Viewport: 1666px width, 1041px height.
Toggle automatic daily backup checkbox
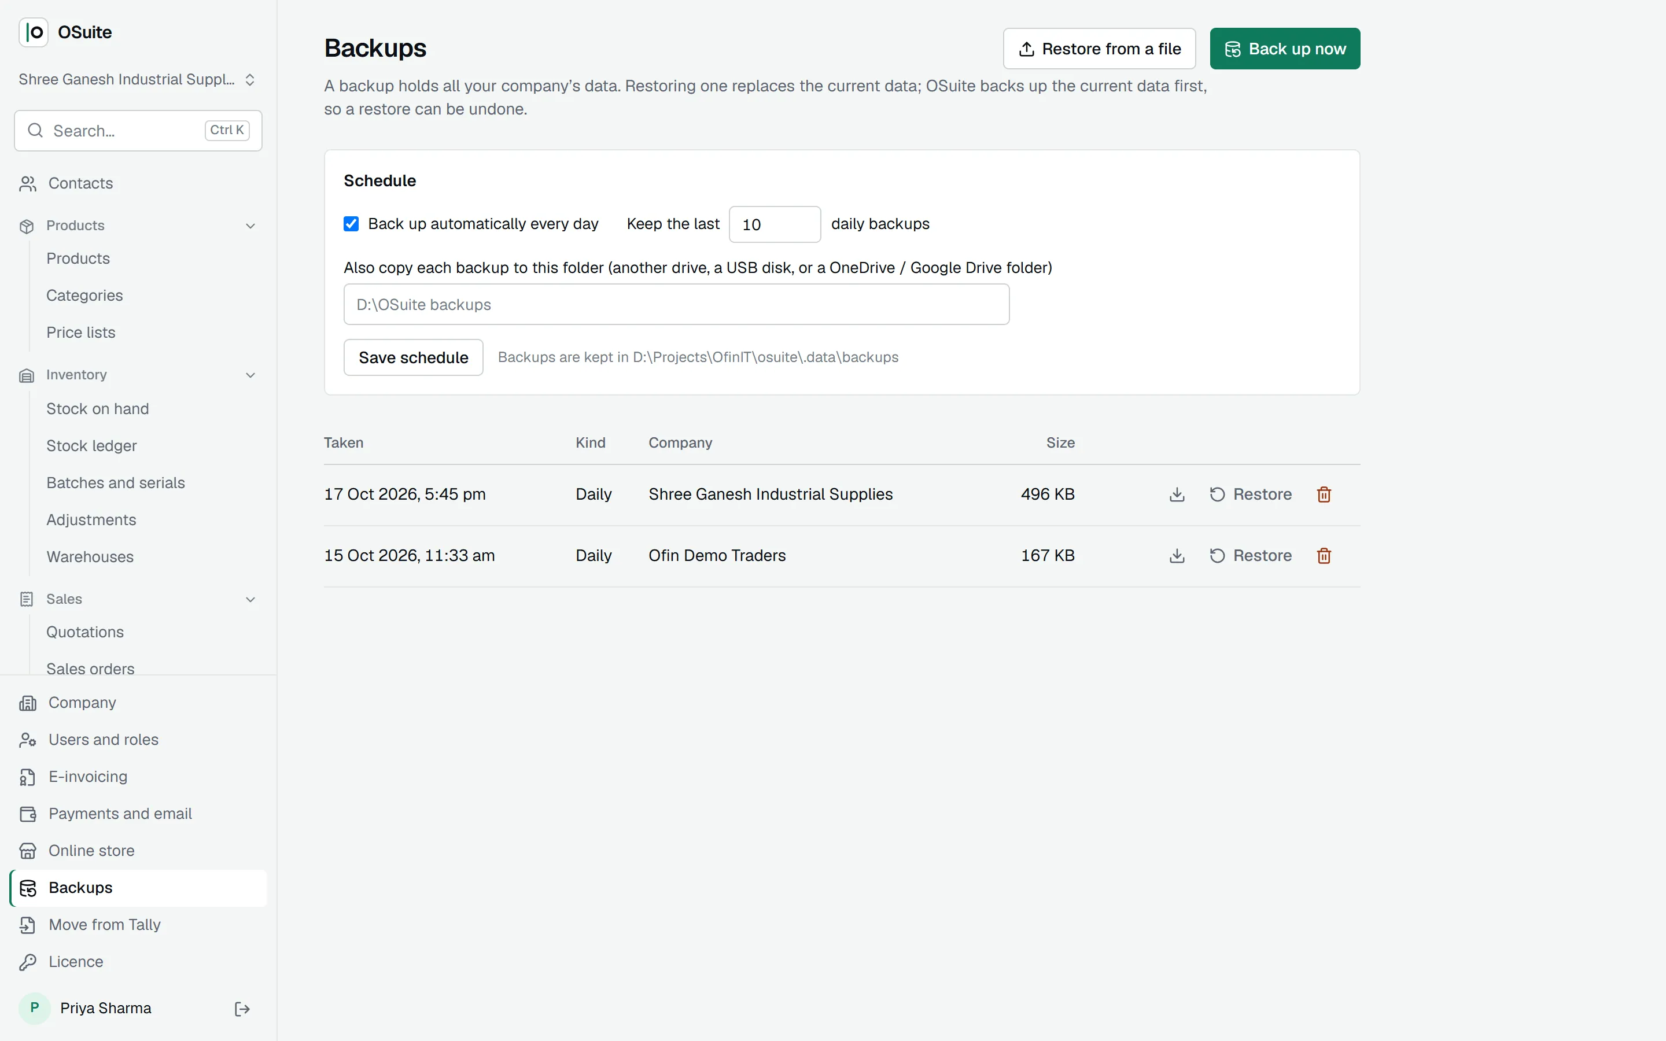tap(351, 224)
